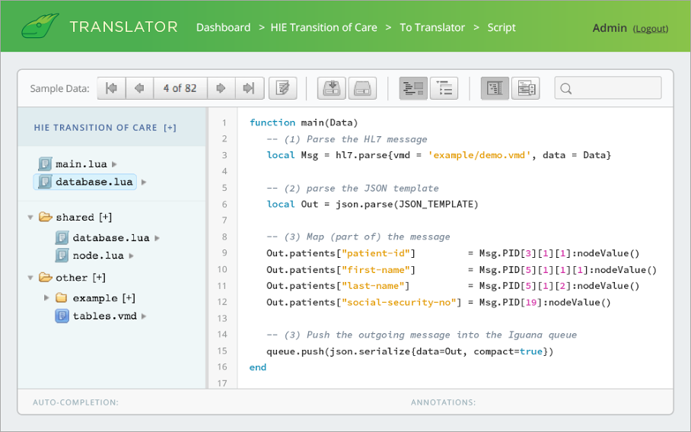
Task: Advance to next sample message
Action: (x=221, y=88)
